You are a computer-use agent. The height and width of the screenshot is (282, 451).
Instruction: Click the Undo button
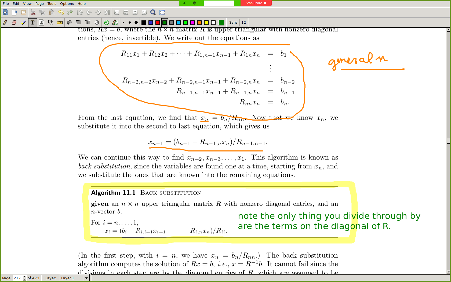[x=61, y=12]
